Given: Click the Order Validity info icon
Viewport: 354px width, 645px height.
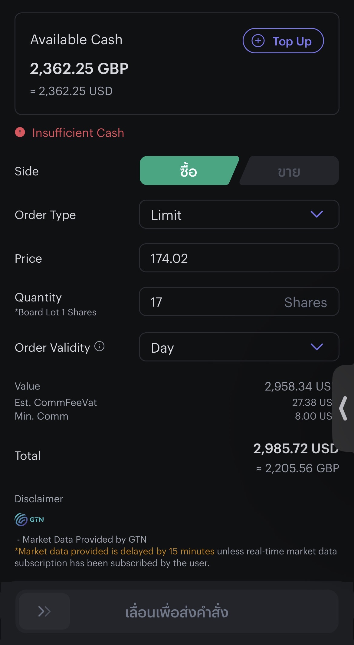Looking at the screenshot, I should point(99,346).
